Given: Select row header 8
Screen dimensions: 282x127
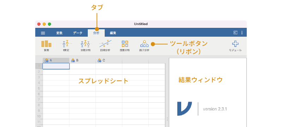Looking at the screenshot, I should [x=39, y=105].
